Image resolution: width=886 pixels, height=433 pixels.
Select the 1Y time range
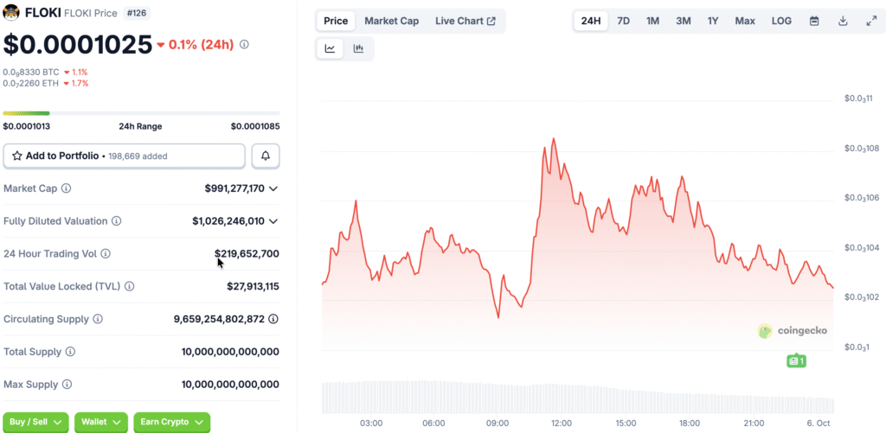click(713, 21)
